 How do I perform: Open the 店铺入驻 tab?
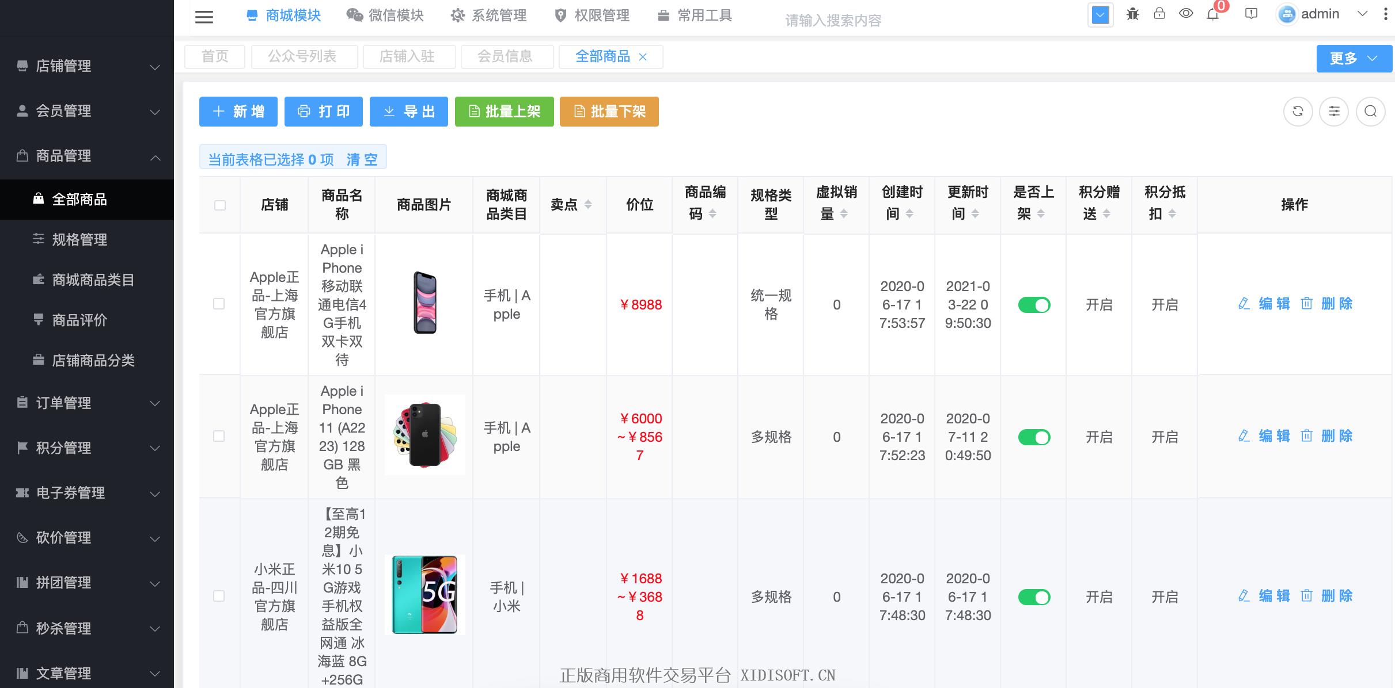point(407,56)
